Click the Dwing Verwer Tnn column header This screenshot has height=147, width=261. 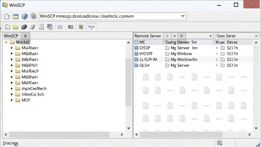click(188, 42)
